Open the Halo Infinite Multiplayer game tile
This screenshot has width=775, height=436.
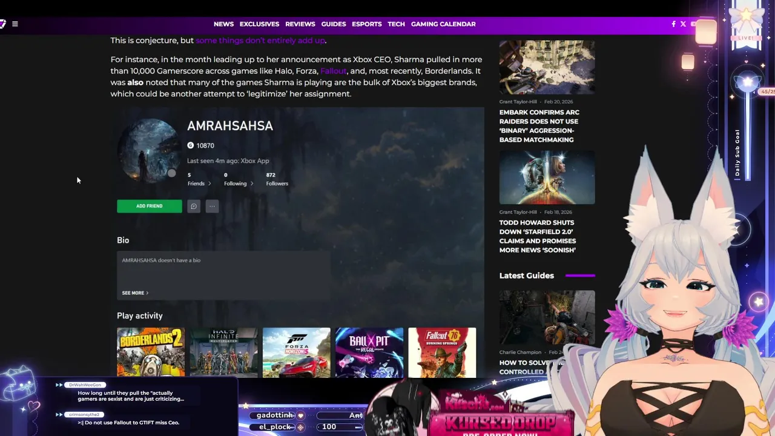tap(223, 352)
